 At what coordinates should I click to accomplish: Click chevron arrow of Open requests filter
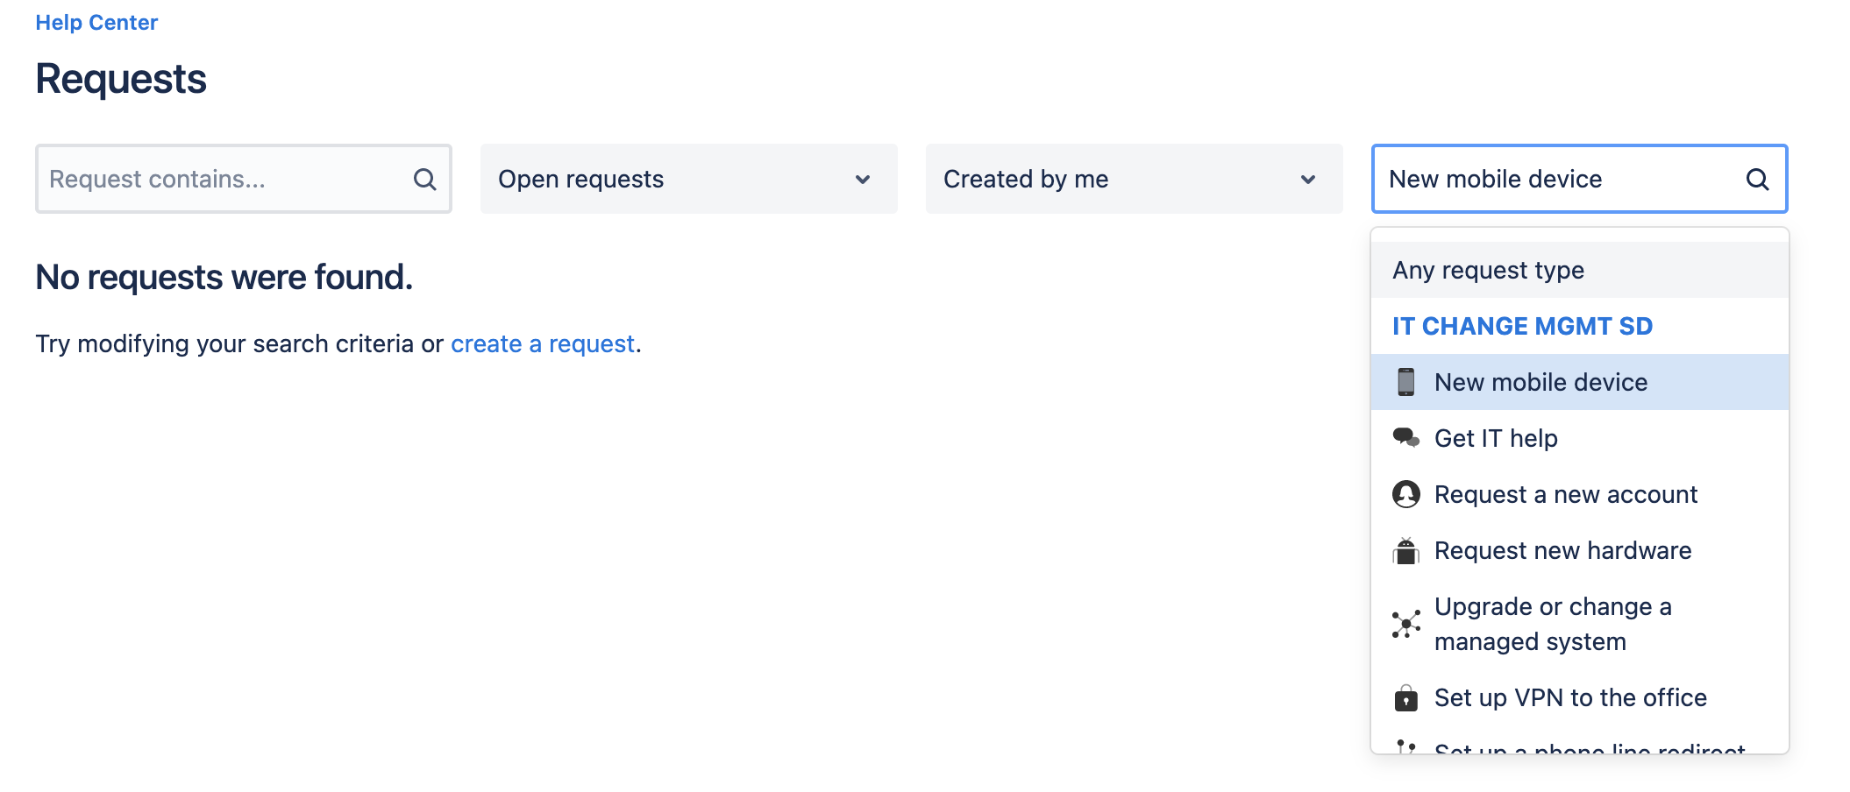pyautogui.click(x=863, y=180)
